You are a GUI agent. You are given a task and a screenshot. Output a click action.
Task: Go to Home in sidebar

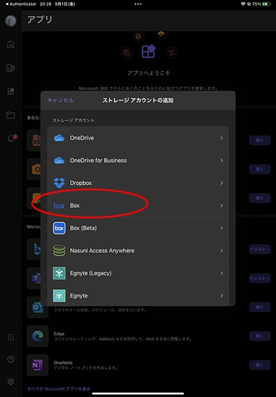click(x=11, y=44)
